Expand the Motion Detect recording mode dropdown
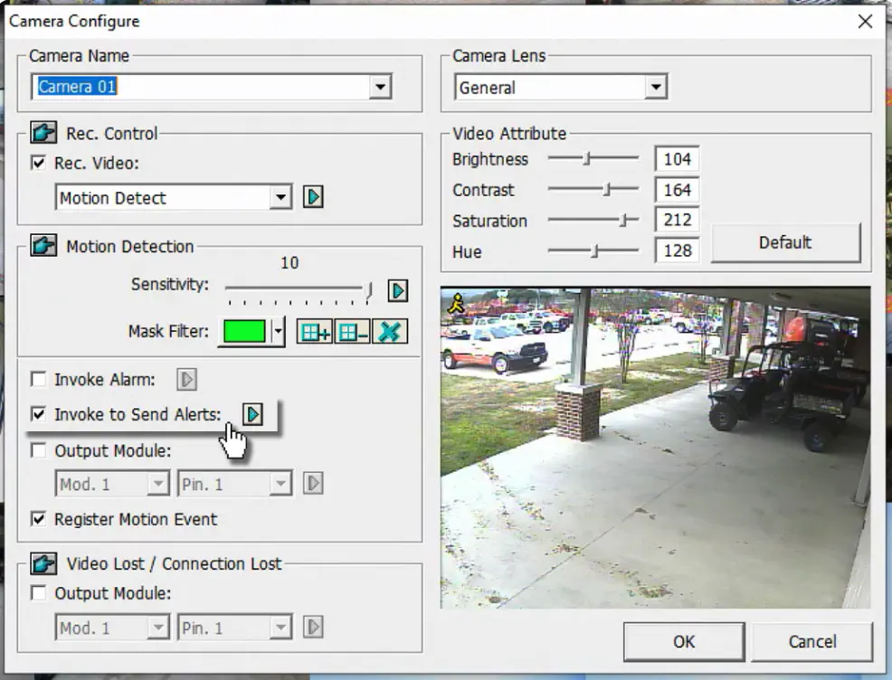The height and width of the screenshot is (680, 892). click(280, 197)
